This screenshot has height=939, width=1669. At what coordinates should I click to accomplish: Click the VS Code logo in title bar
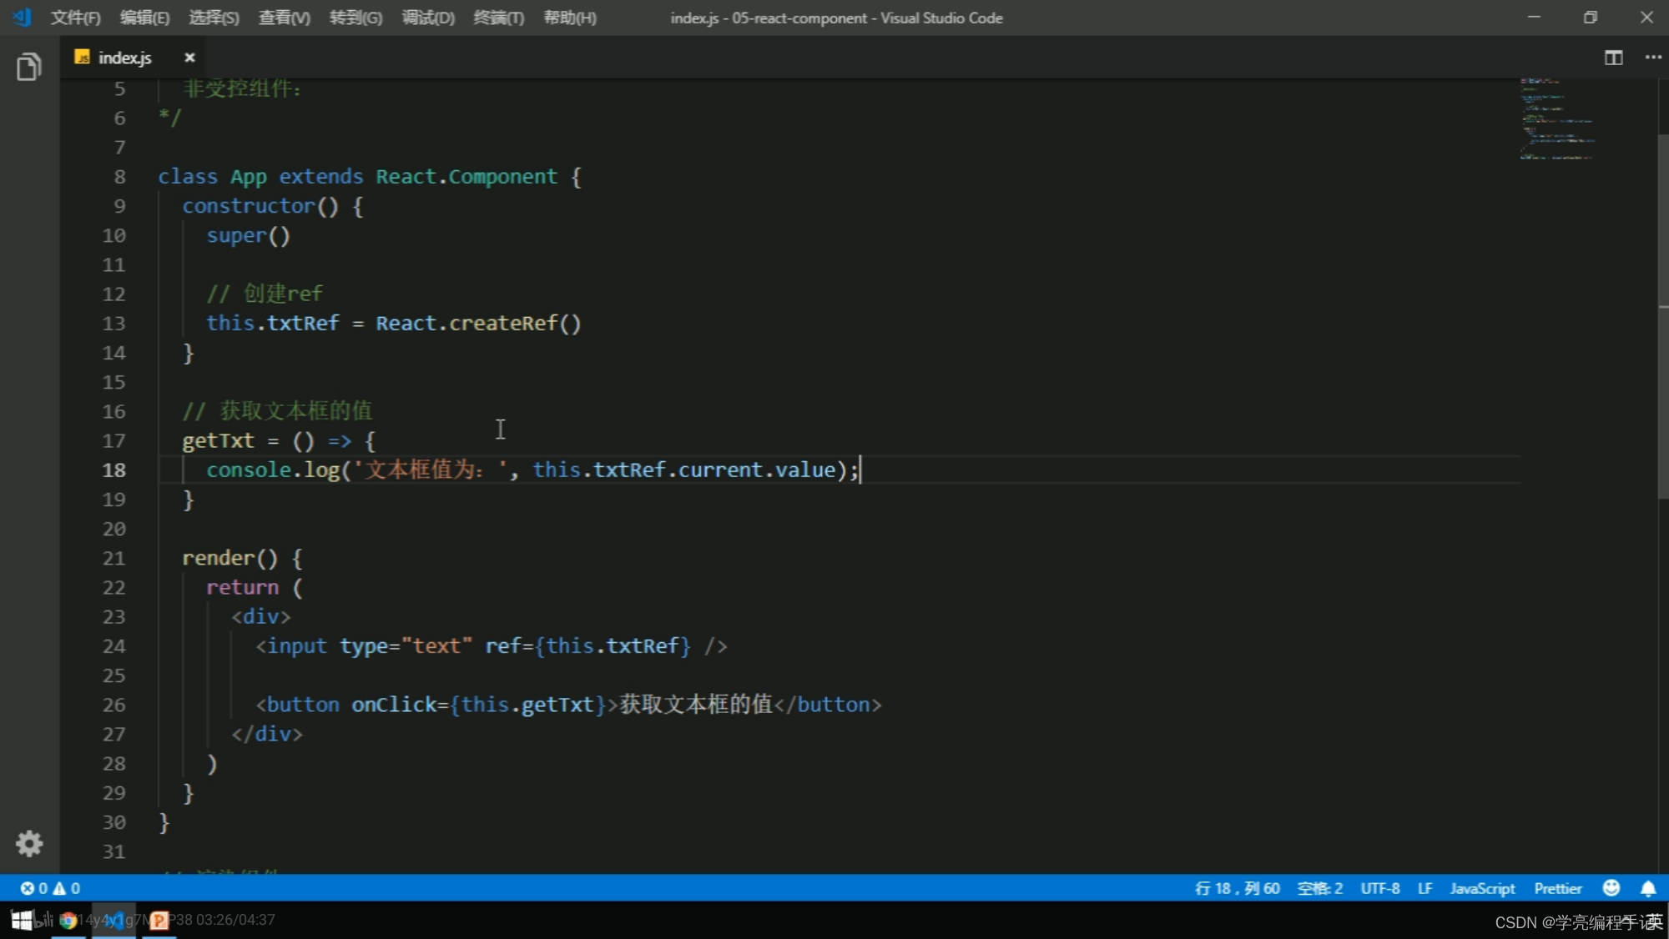[23, 18]
